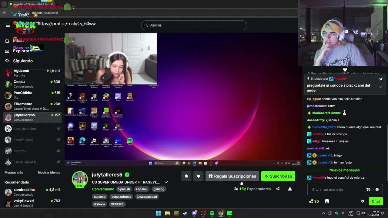Viewport: 388px width, 218px height.
Task: Click the Nuevos mensajes divider link
Action: 344,170
